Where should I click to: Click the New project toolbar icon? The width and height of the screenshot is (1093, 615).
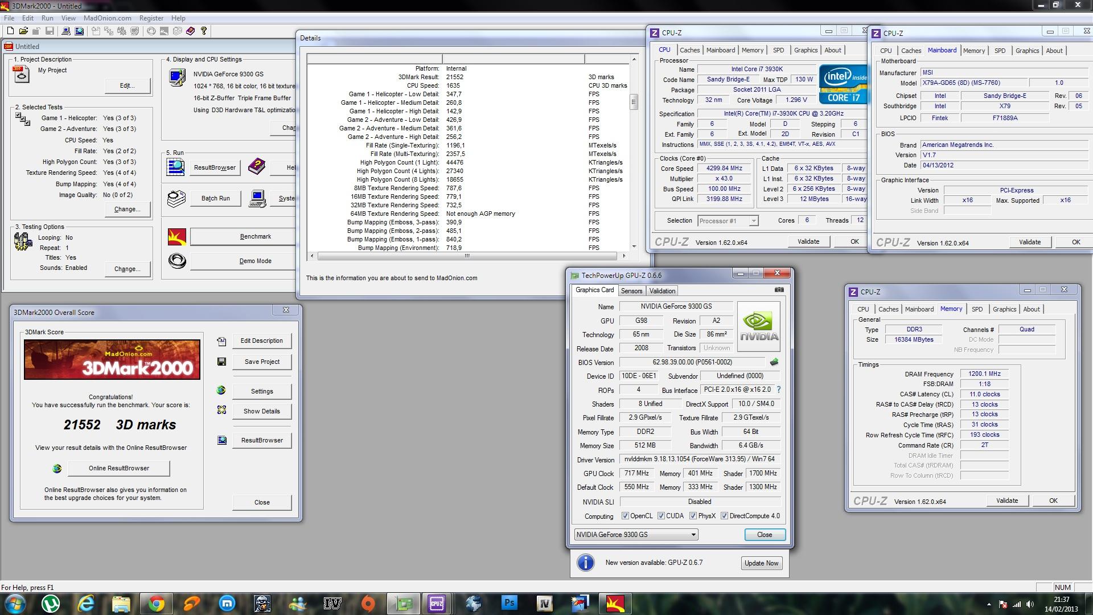pos(10,31)
